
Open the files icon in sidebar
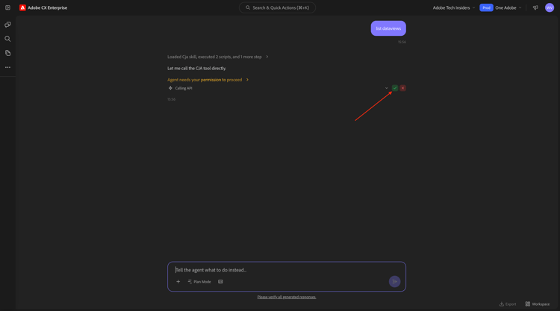tap(7, 53)
